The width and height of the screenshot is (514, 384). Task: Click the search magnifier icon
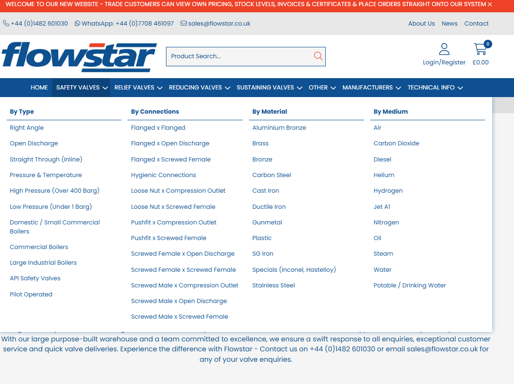(x=318, y=56)
